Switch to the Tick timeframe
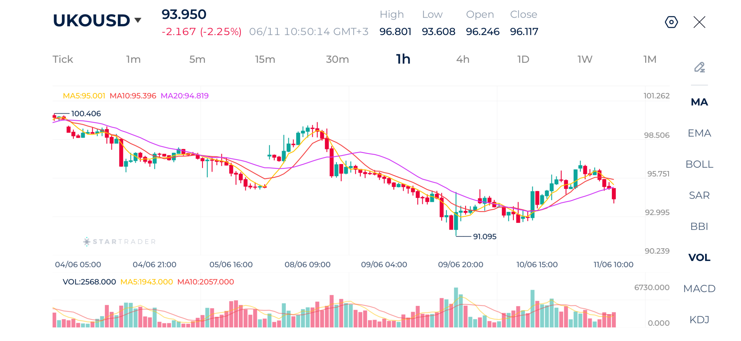Screen dimensions: 741x341 tap(63, 59)
